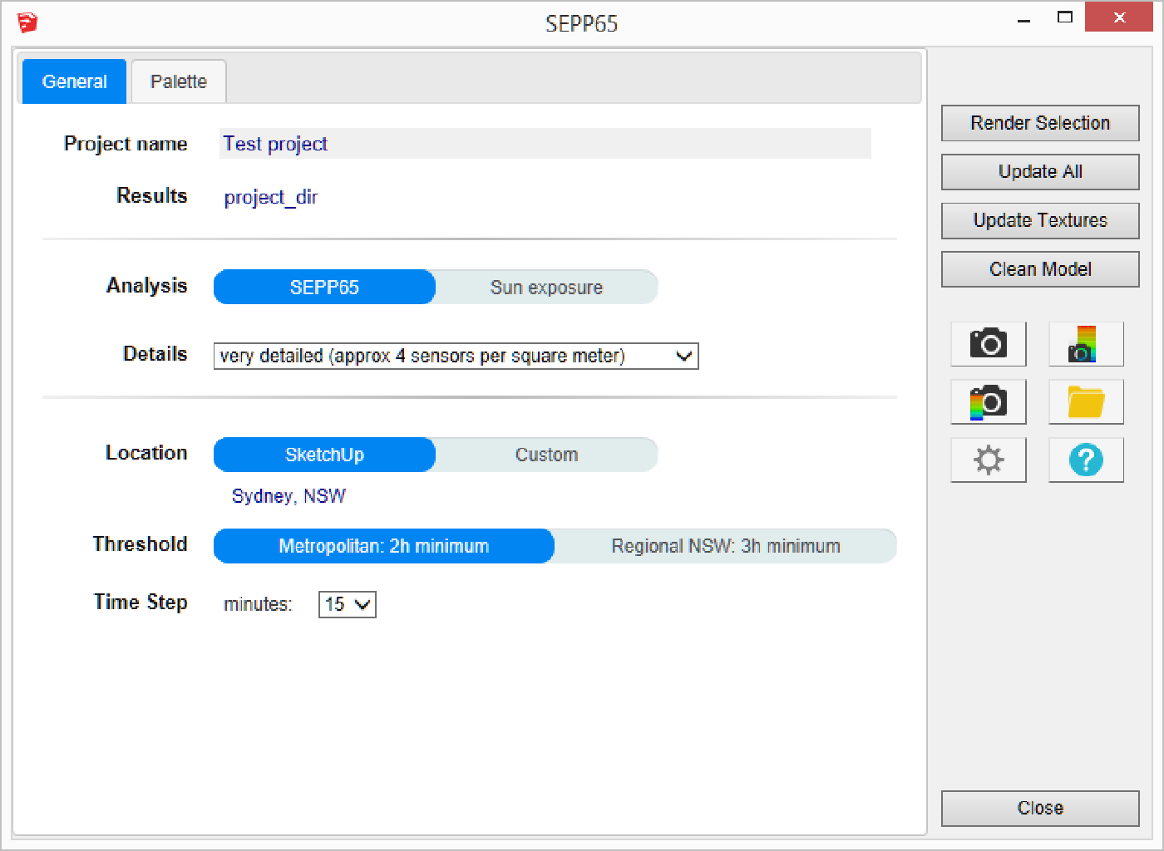Click the Update All button
The height and width of the screenshot is (851, 1164).
(x=1040, y=172)
